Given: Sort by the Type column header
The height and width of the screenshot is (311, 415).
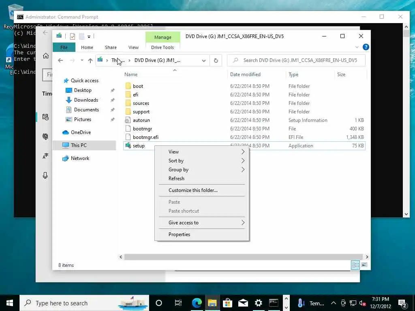Looking at the screenshot, I should coord(293,75).
